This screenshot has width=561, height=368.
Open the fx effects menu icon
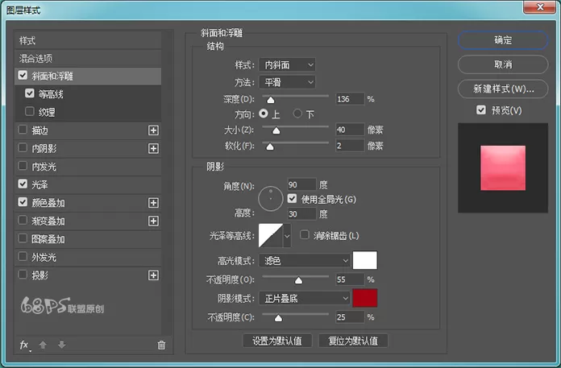pyautogui.click(x=24, y=345)
